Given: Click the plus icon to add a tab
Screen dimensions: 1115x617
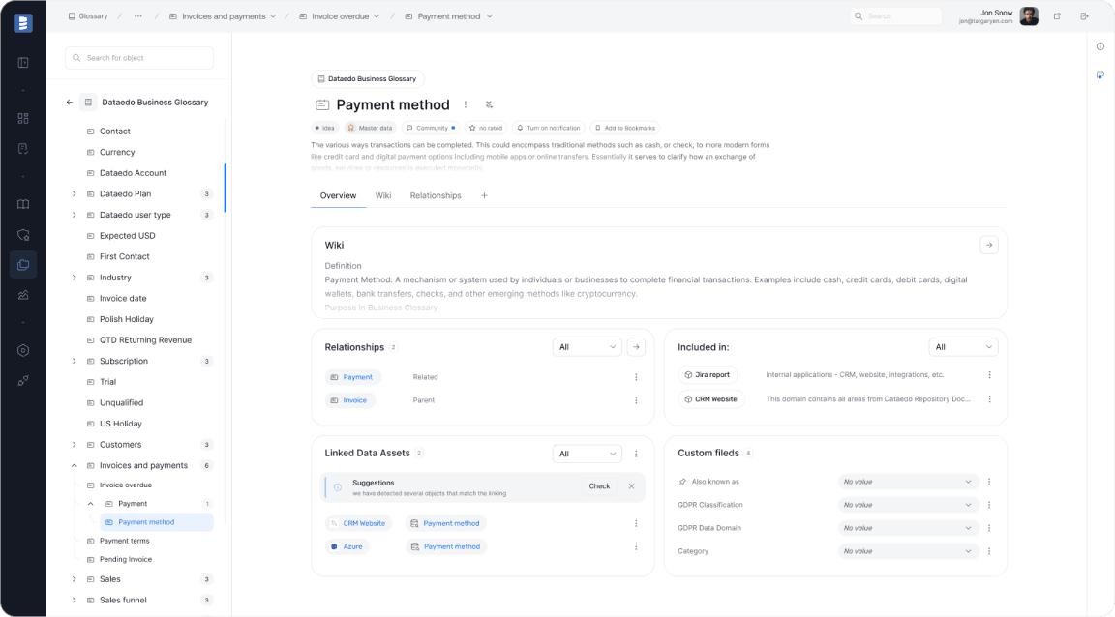Looking at the screenshot, I should pyautogui.click(x=484, y=194).
